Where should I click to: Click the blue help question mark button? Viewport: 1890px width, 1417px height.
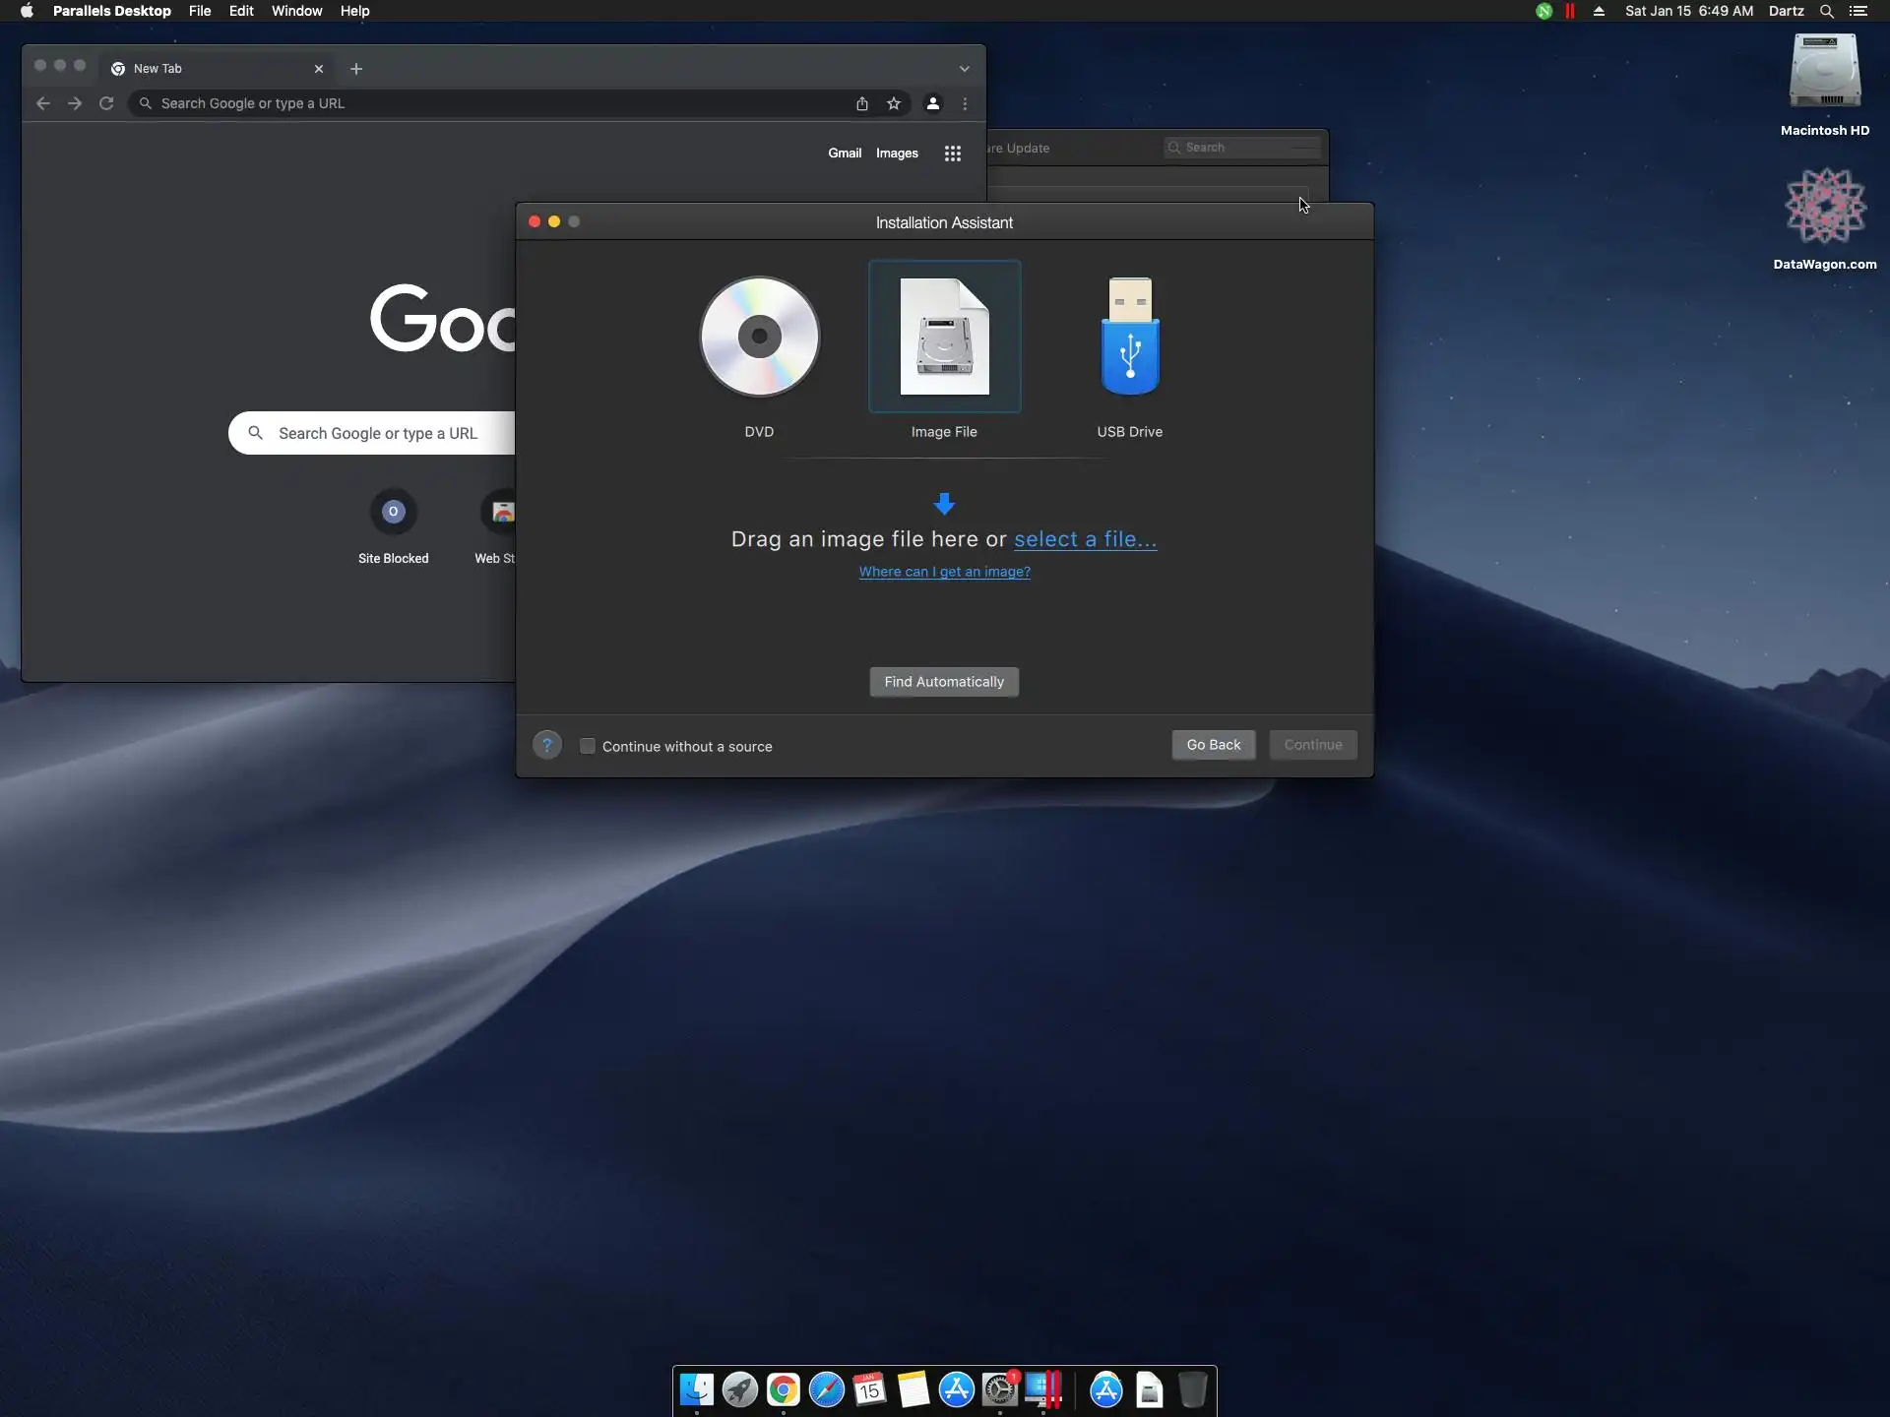[547, 745]
